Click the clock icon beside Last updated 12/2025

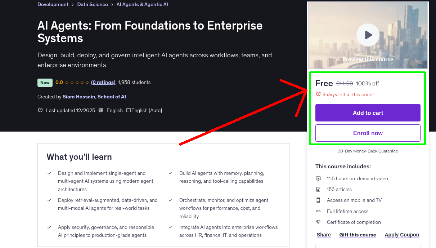point(40,110)
